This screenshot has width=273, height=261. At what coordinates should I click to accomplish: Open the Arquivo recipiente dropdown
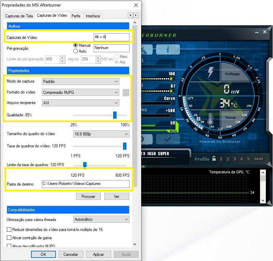(x=80, y=103)
